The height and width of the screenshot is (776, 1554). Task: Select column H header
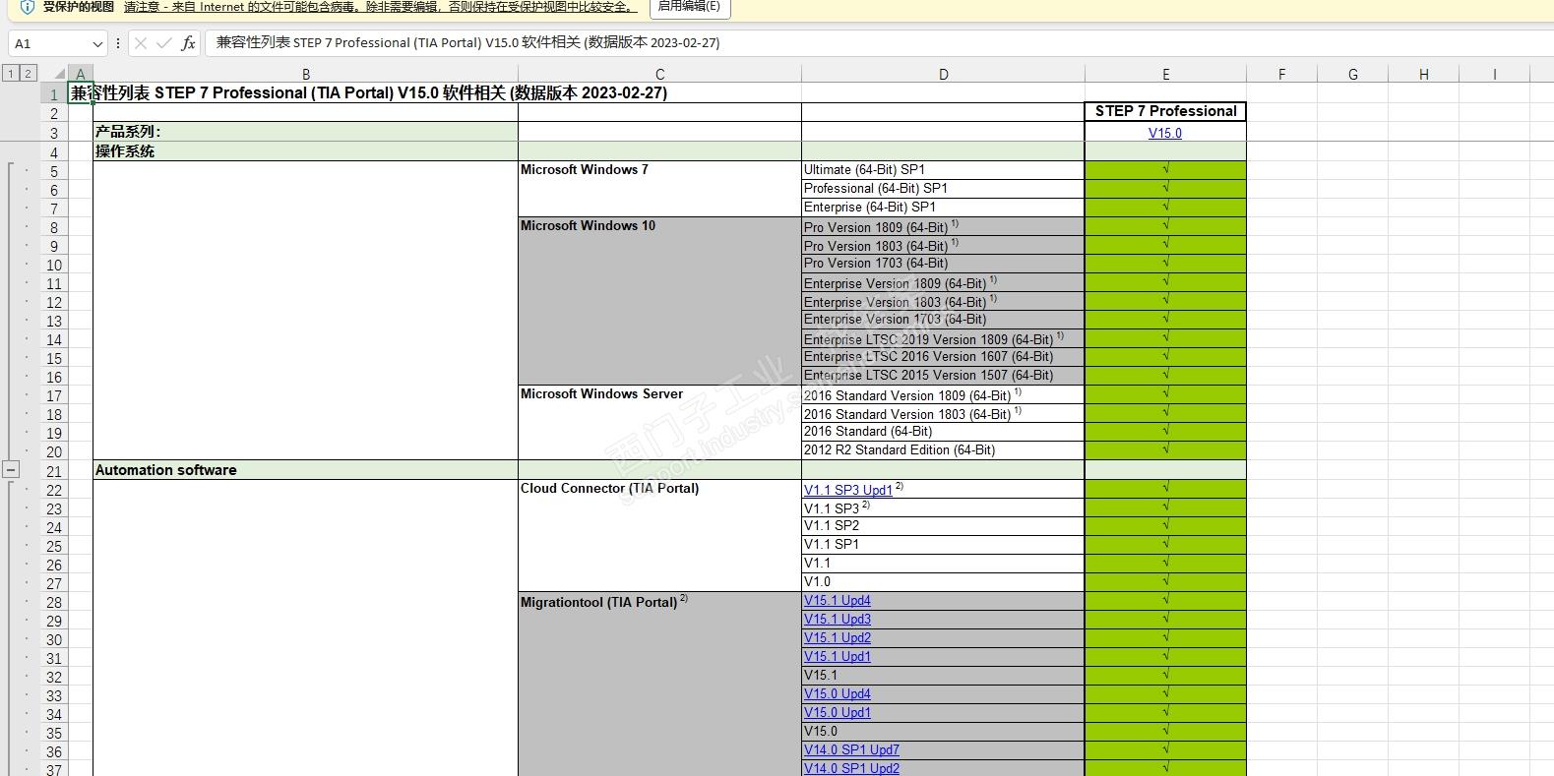1423,74
